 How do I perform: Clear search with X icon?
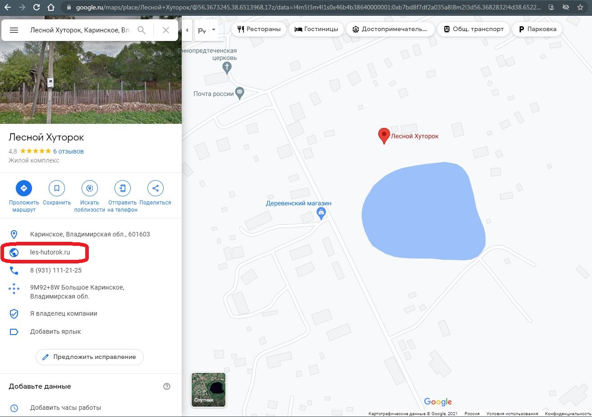tap(166, 30)
